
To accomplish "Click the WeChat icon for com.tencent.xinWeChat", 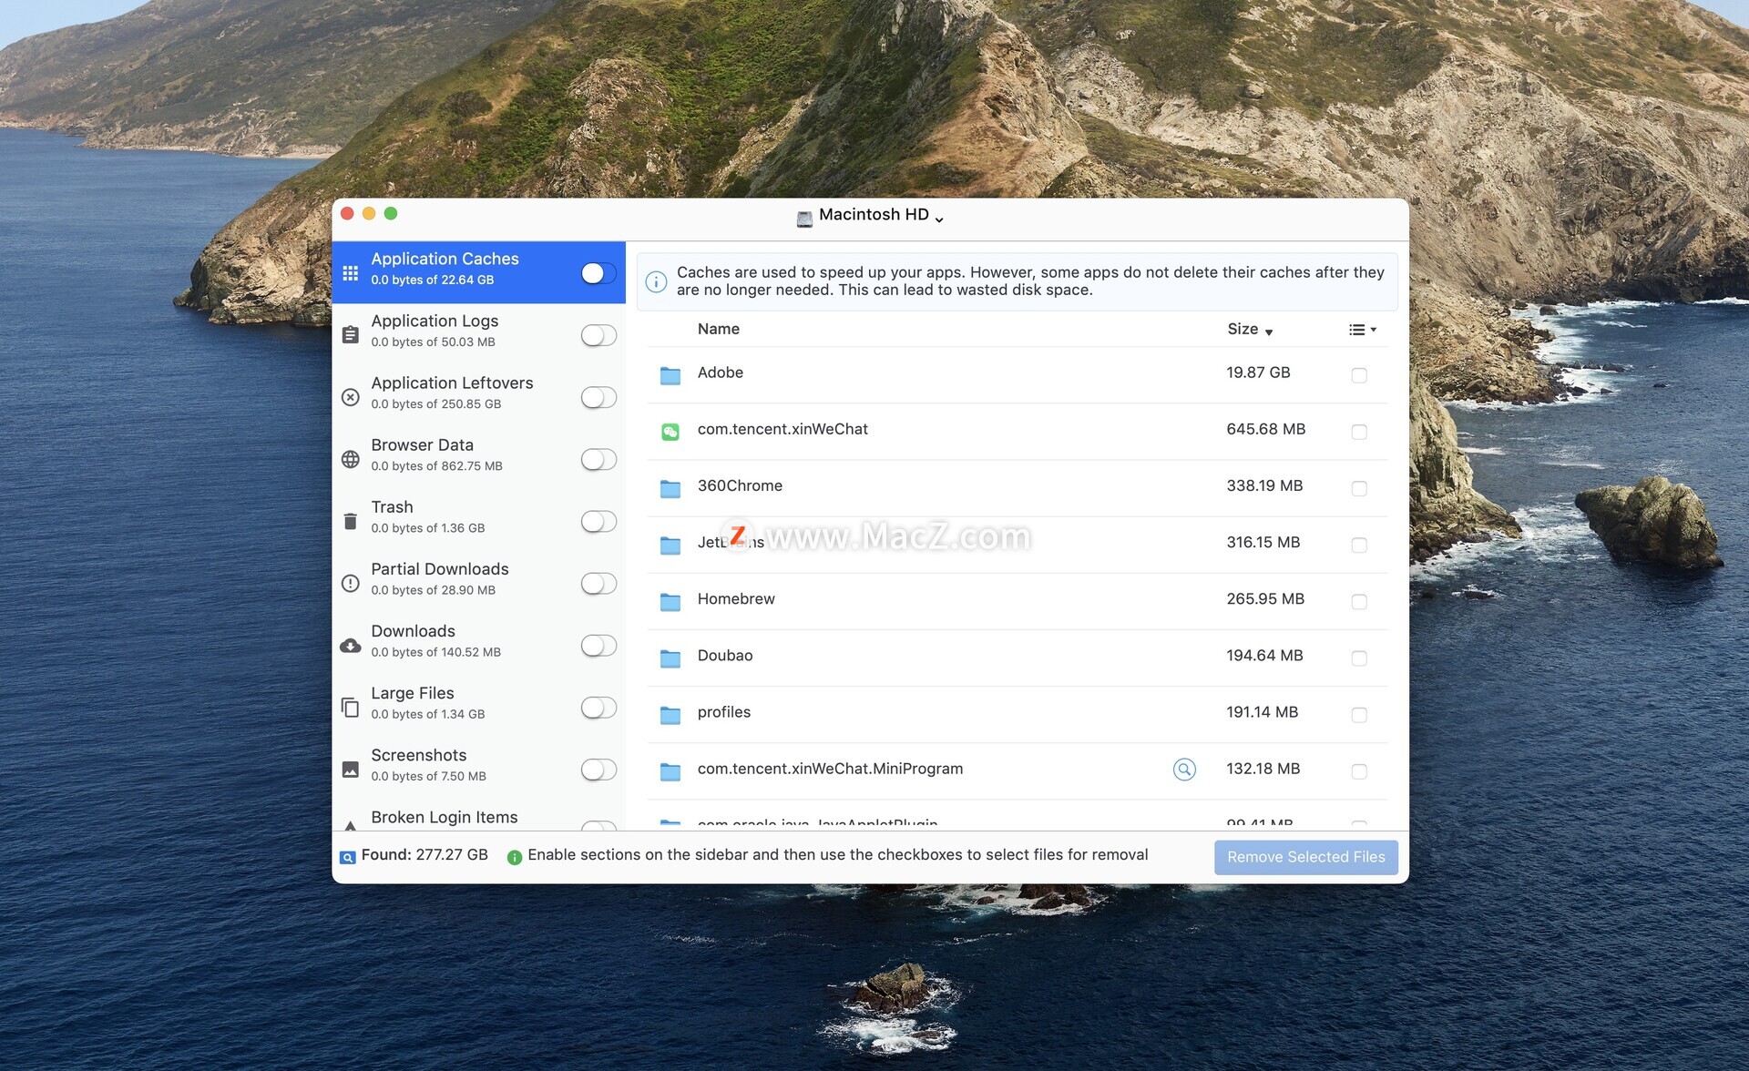I will [x=670, y=432].
